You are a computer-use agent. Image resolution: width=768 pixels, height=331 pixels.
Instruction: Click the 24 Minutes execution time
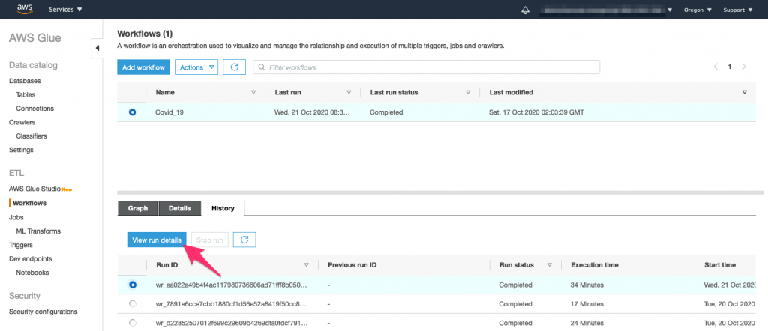(x=586, y=323)
